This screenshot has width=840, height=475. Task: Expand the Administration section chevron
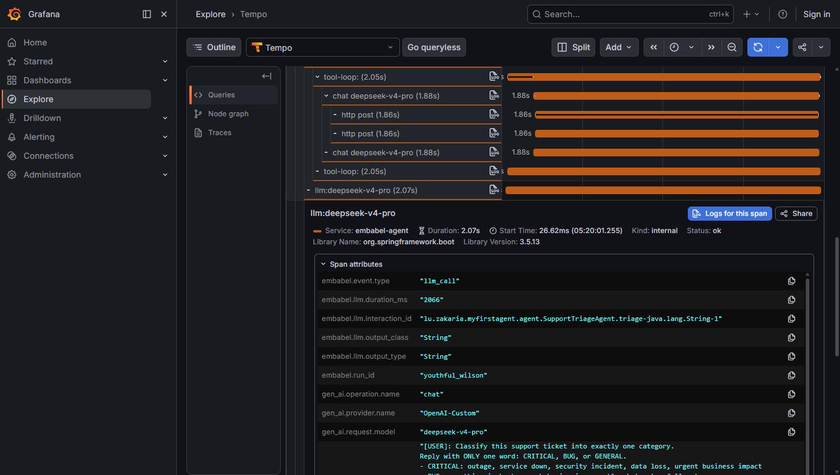tap(165, 175)
